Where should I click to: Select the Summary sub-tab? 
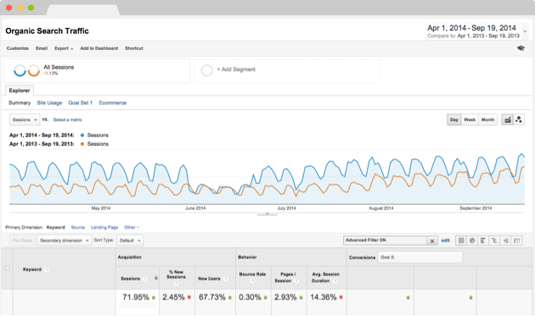click(20, 103)
